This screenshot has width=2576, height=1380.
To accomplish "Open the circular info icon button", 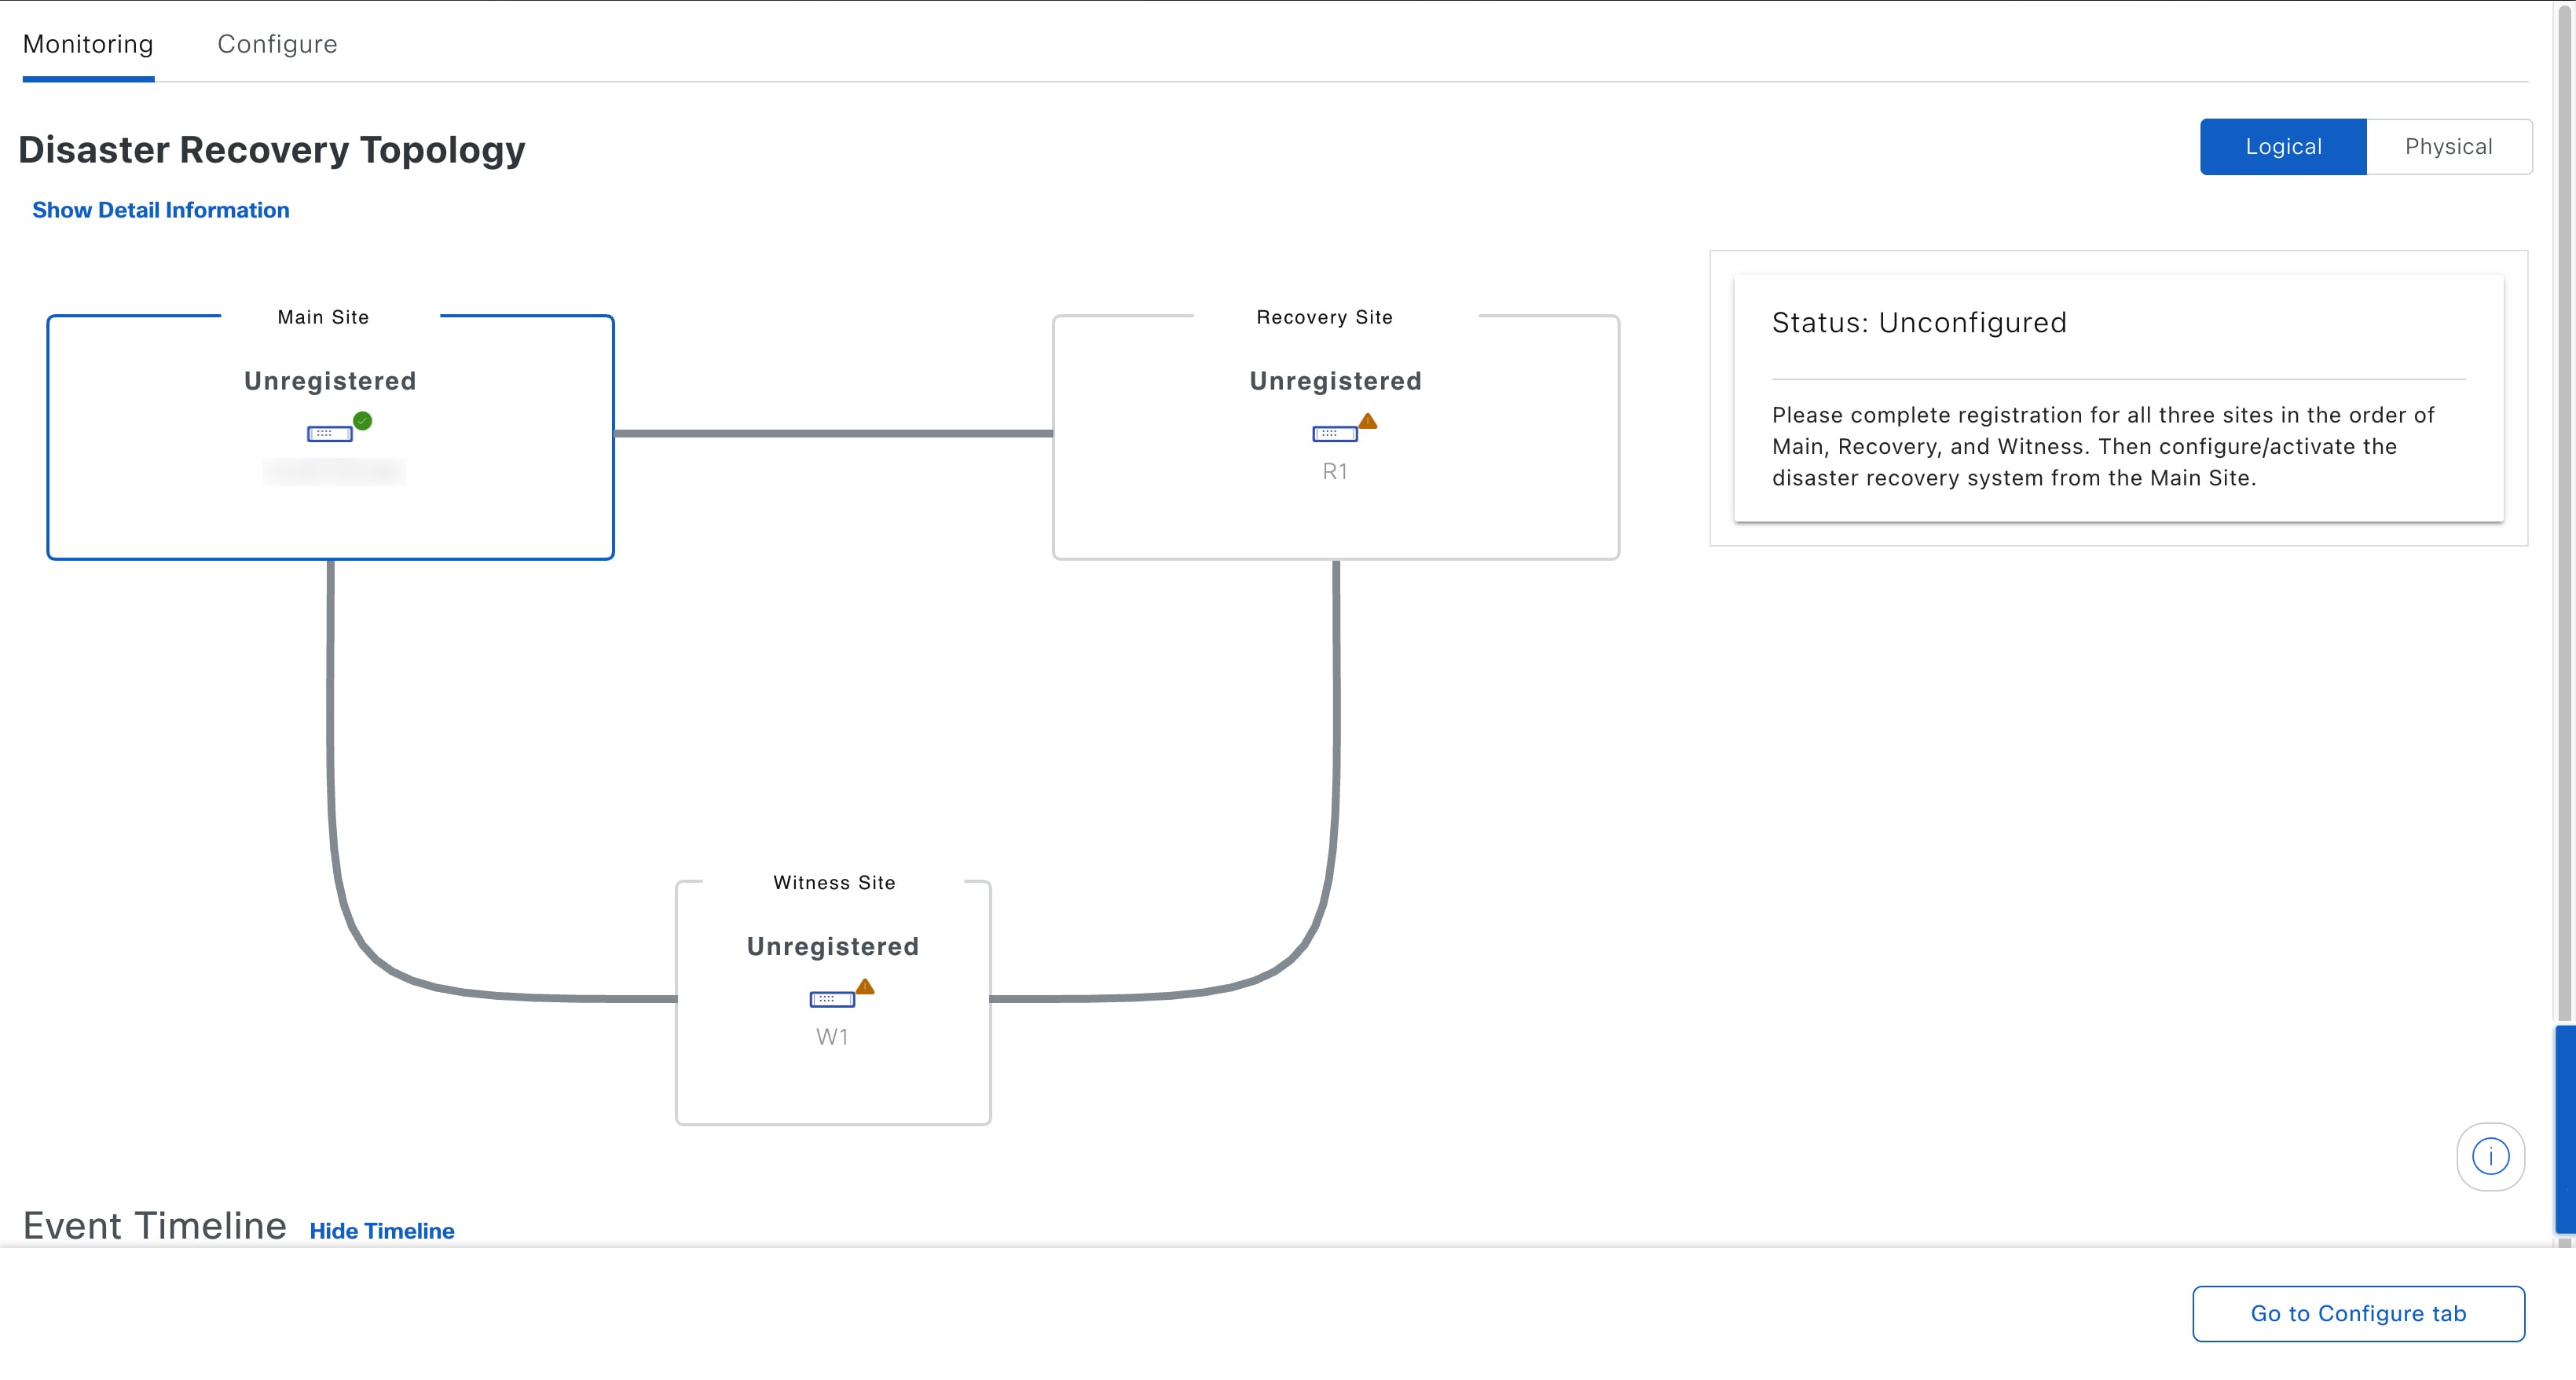I will coord(2490,1156).
